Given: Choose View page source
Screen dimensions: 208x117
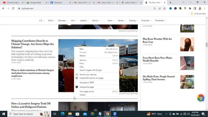Looking at the screenshot, I should (x=97, y=92).
